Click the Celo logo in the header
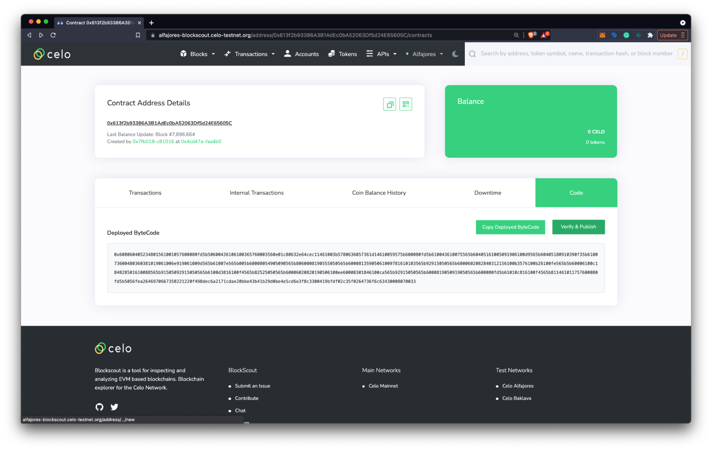Image resolution: width=712 pixels, height=451 pixels. point(52,53)
